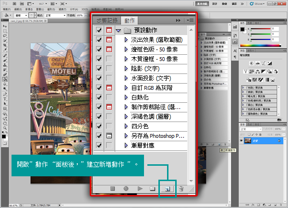The width and height of the screenshot is (288, 208).
Task: Click the enlarged panel scrollbar down arrow
Action: pos(191,181)
